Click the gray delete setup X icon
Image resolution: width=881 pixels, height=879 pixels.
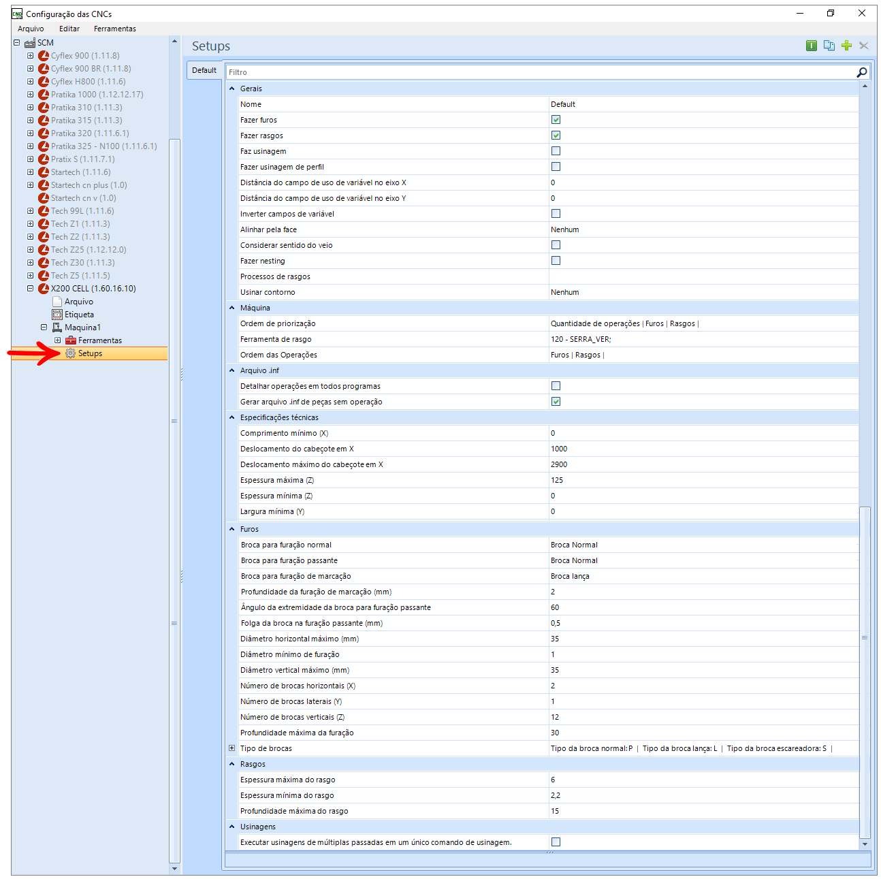click(864, 46)
